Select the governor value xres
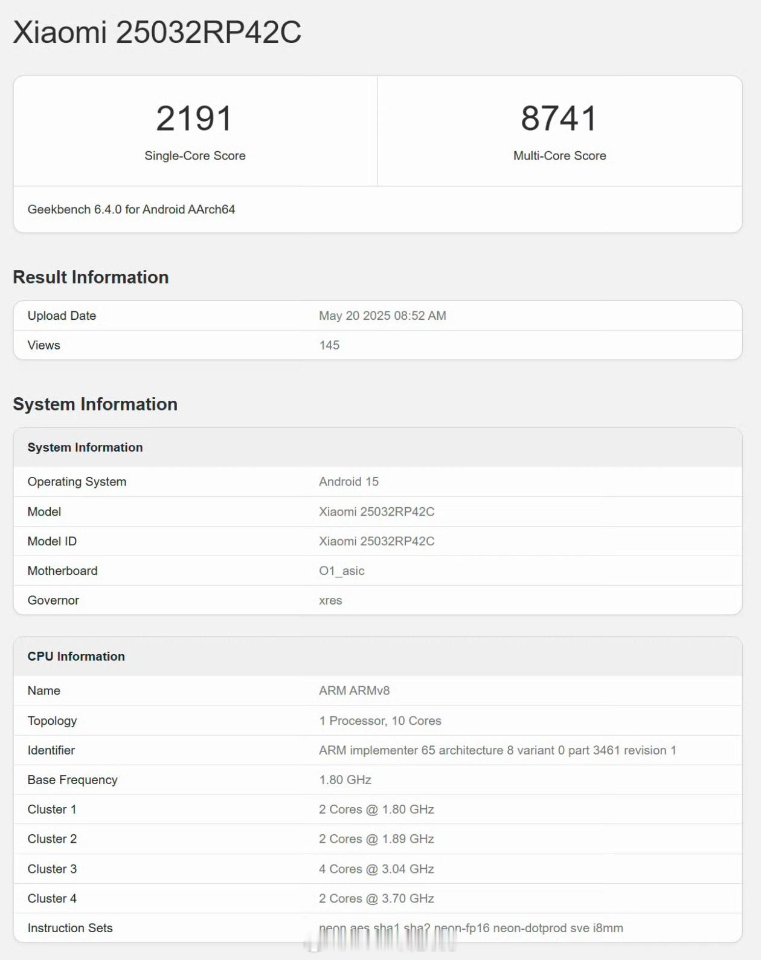The width and height of the screenshot is (761, 960). 330,600
